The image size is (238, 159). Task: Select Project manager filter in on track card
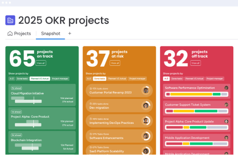click(60, 79)
